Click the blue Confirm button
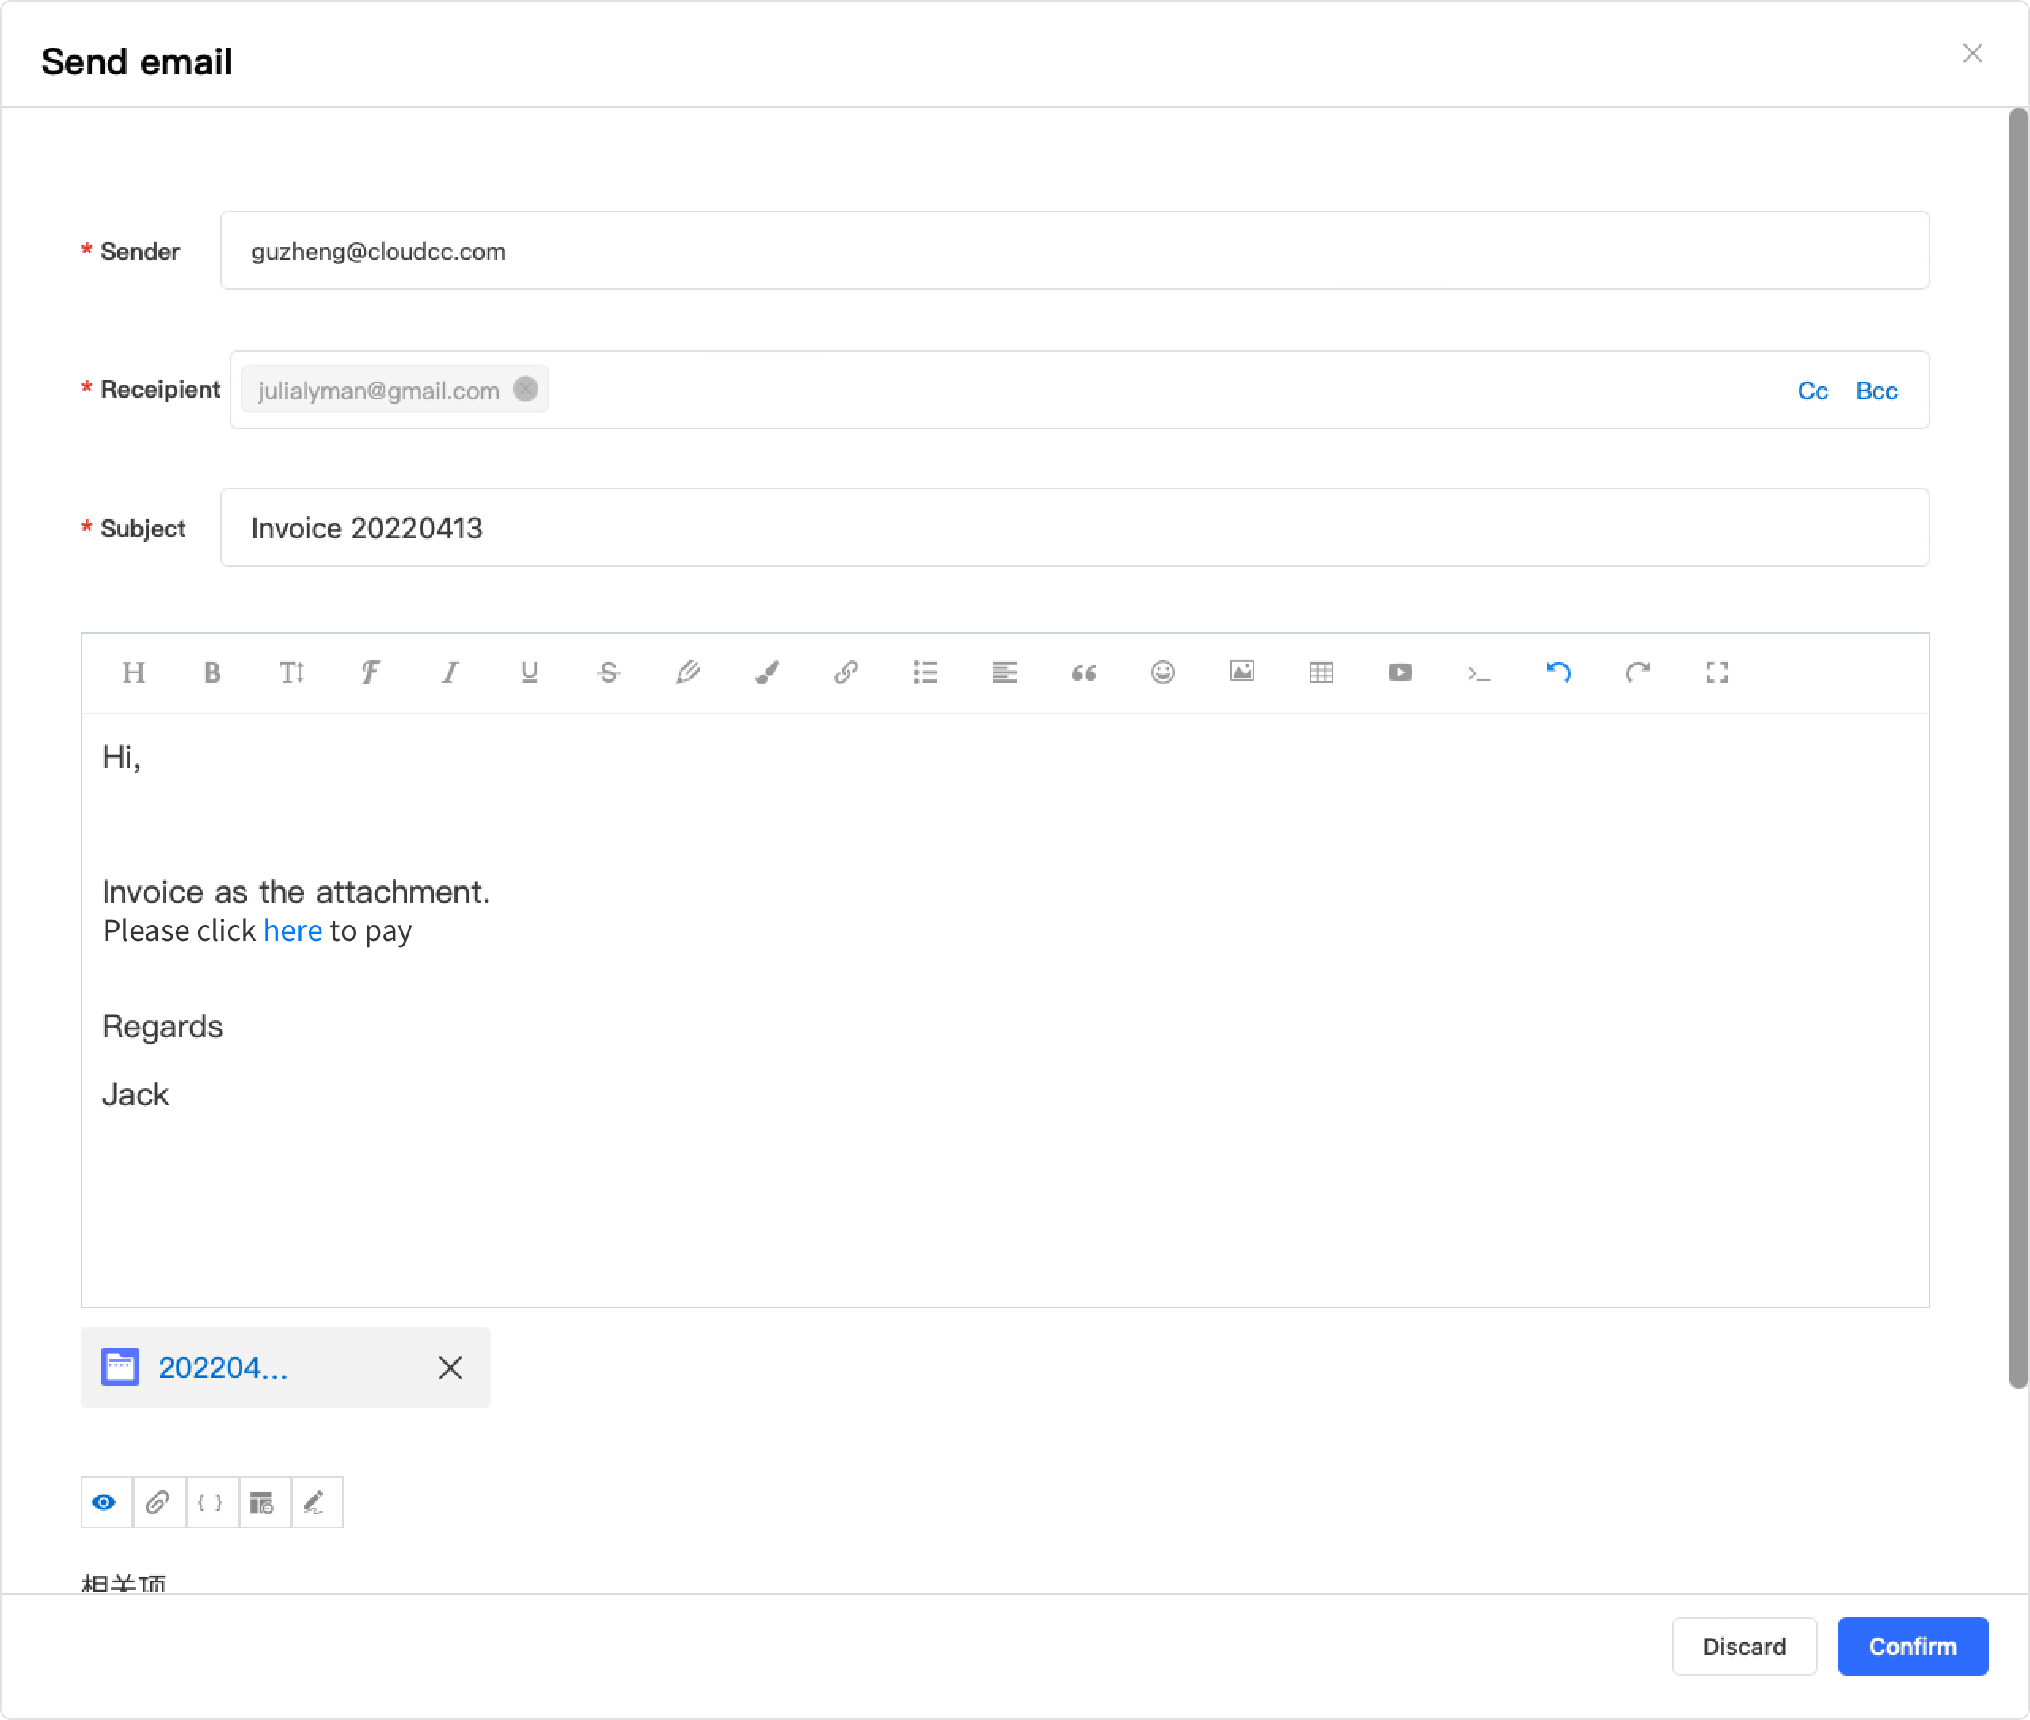The image size is (2030, 1720). 1912,1647
